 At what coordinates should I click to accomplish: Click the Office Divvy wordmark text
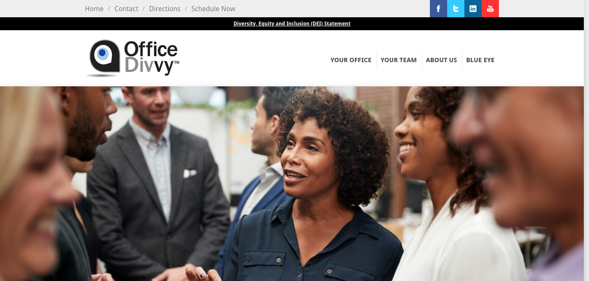click(x=152, y=58)
